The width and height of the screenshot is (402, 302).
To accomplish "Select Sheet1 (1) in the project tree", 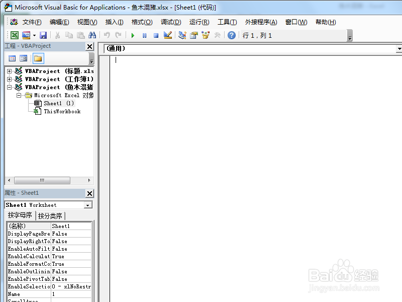I will click(x=59, y=103).
